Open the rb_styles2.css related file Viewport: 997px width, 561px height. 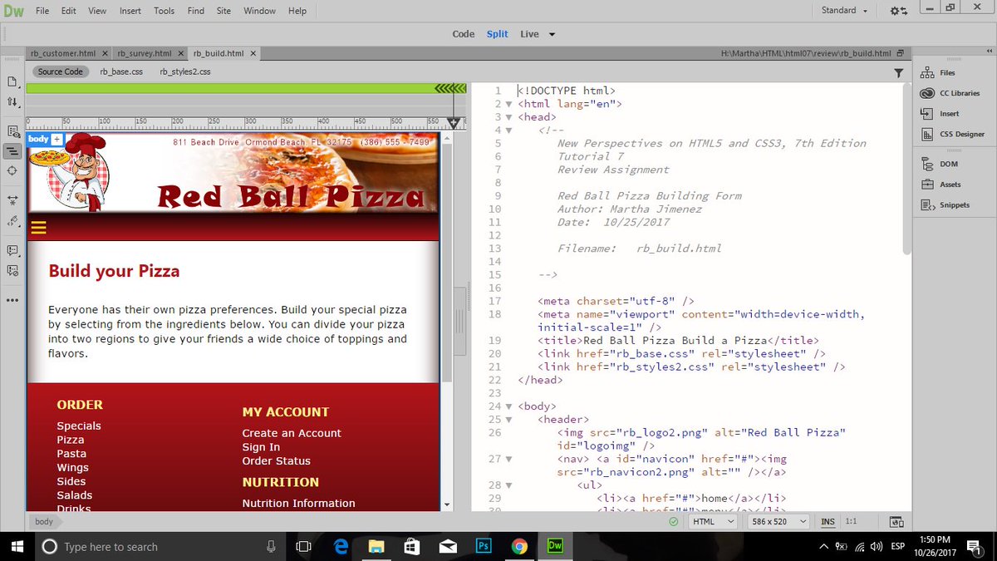tap(185, 71)
